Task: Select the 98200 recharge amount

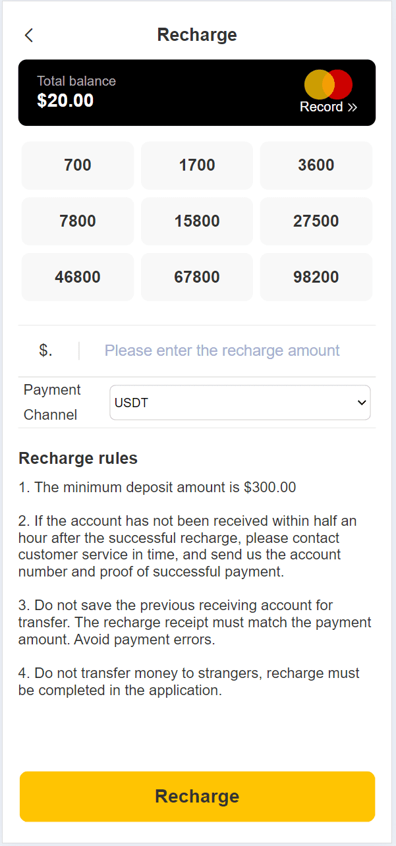Action: (316, 277)
